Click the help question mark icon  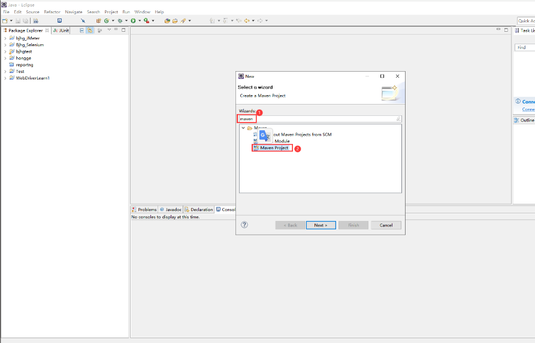click(x=244, y=225)
